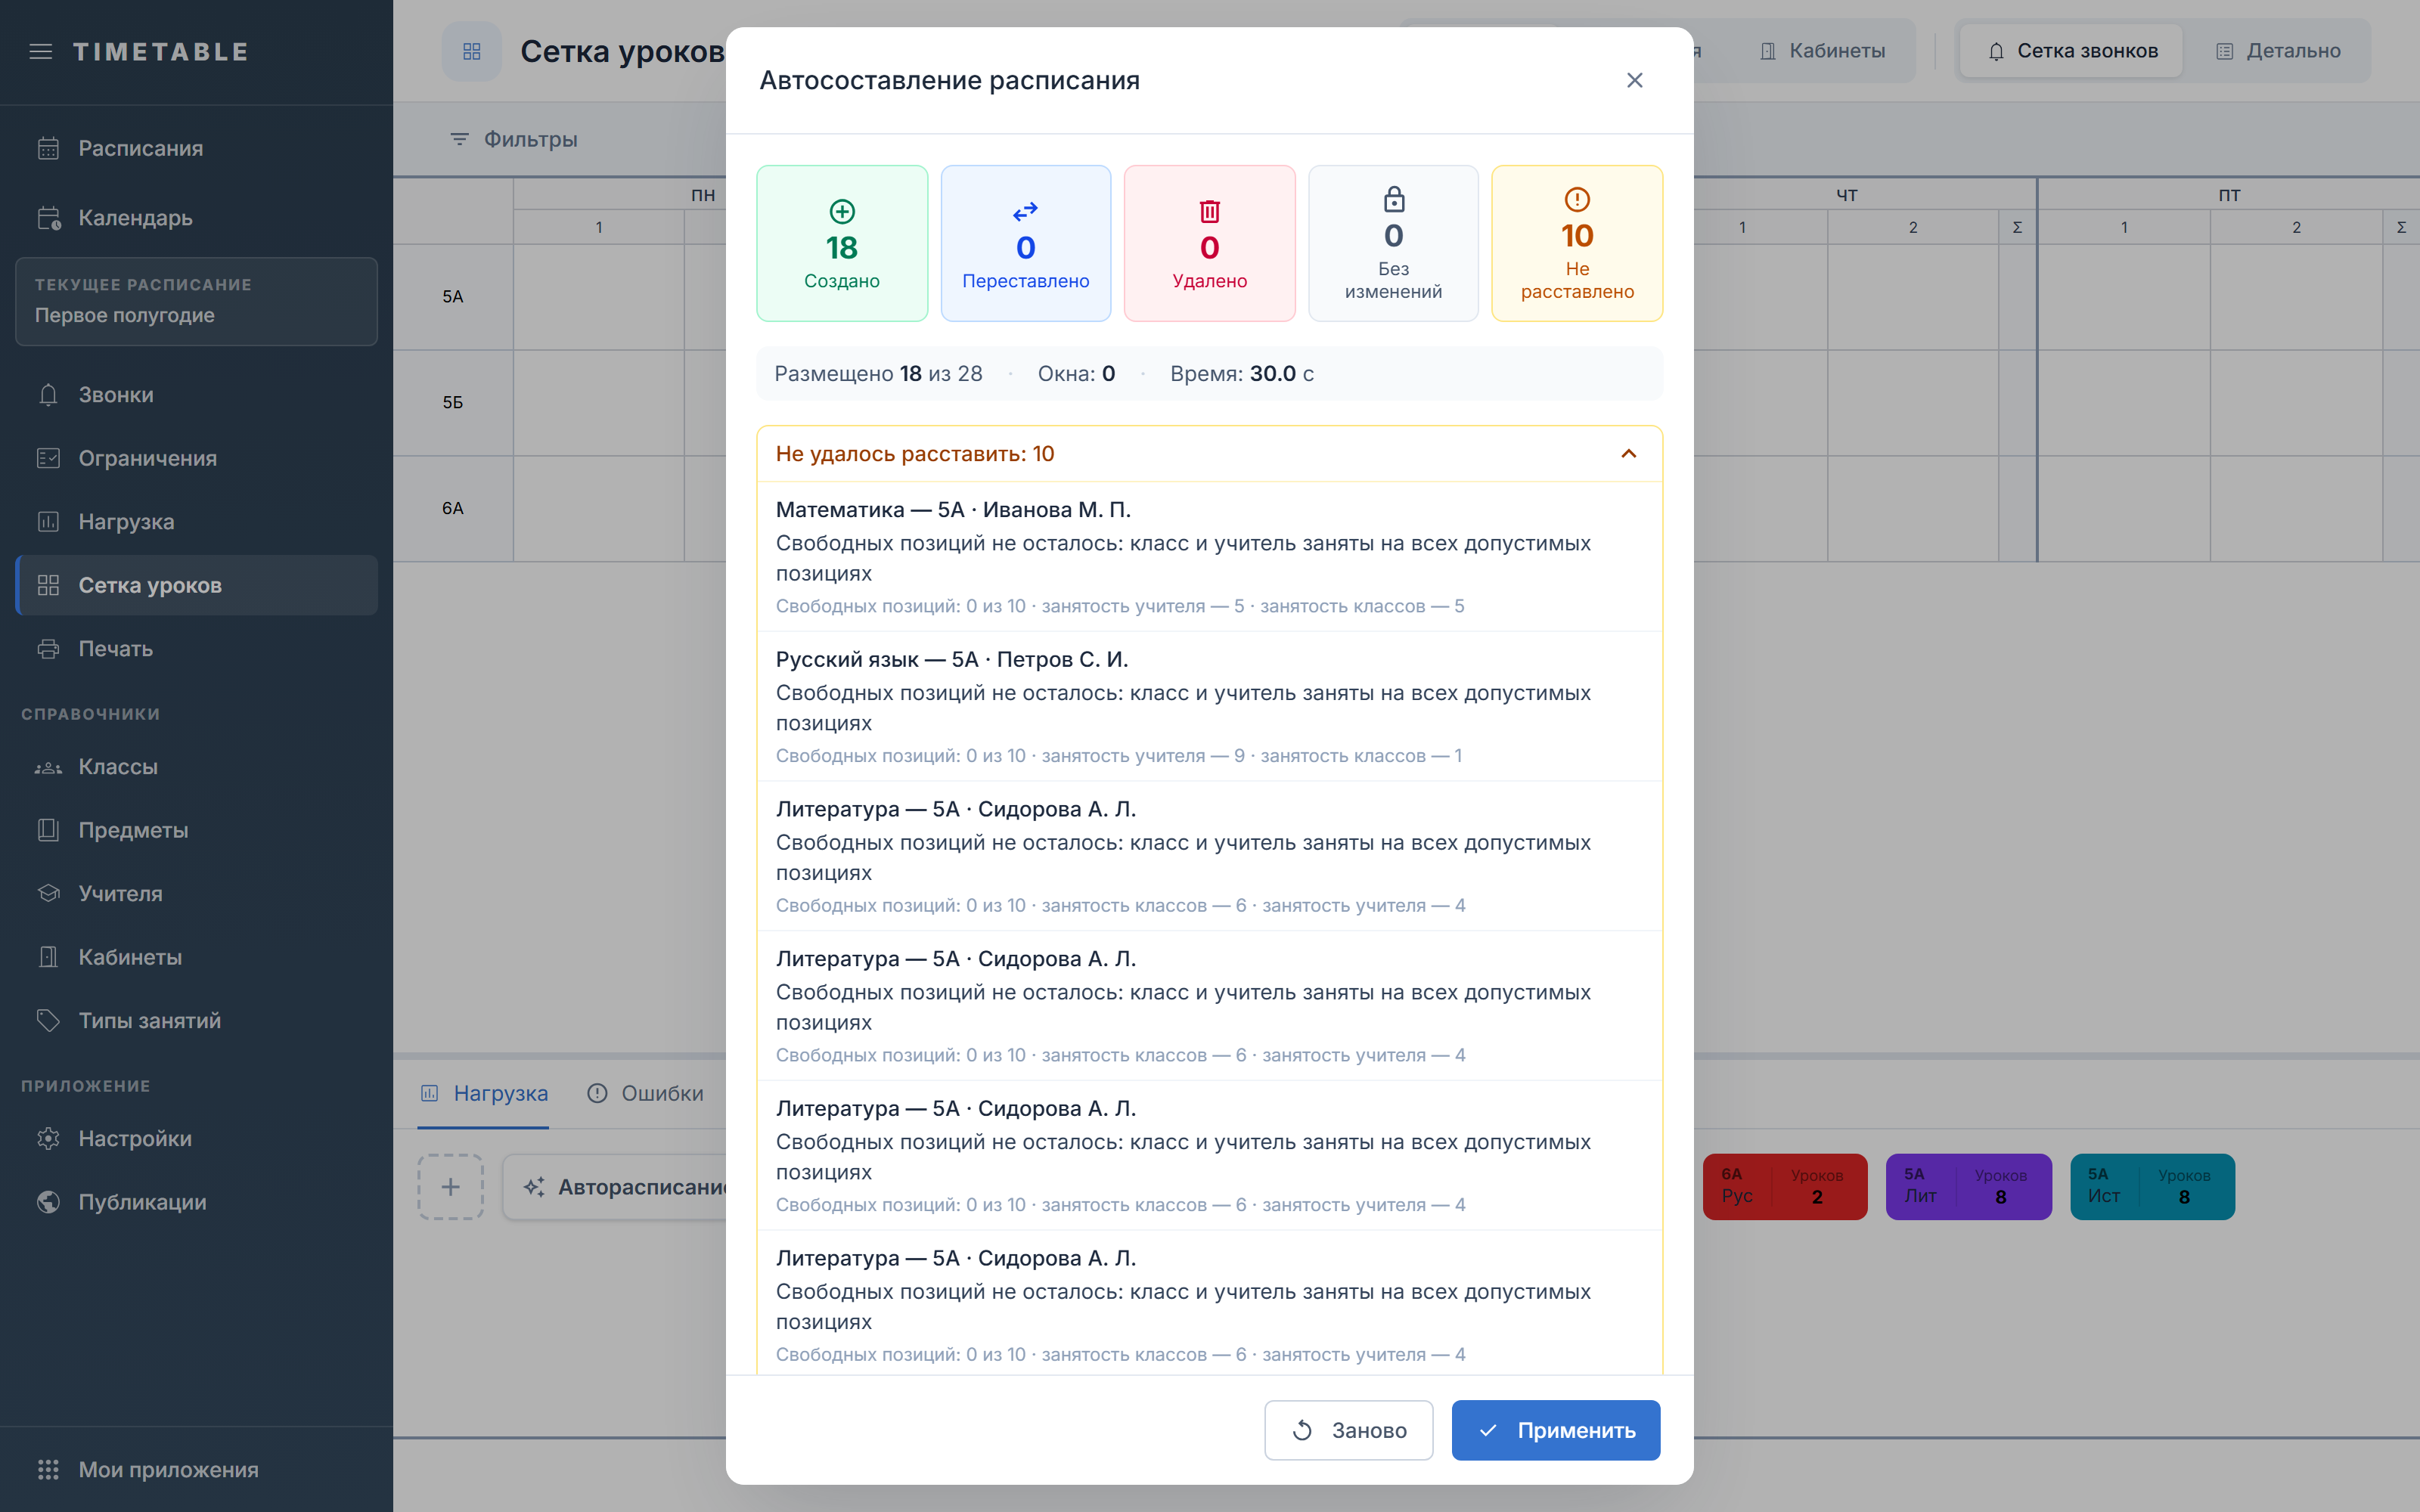
Task: Click the ПТ day column header
Action: (2229, 195)
